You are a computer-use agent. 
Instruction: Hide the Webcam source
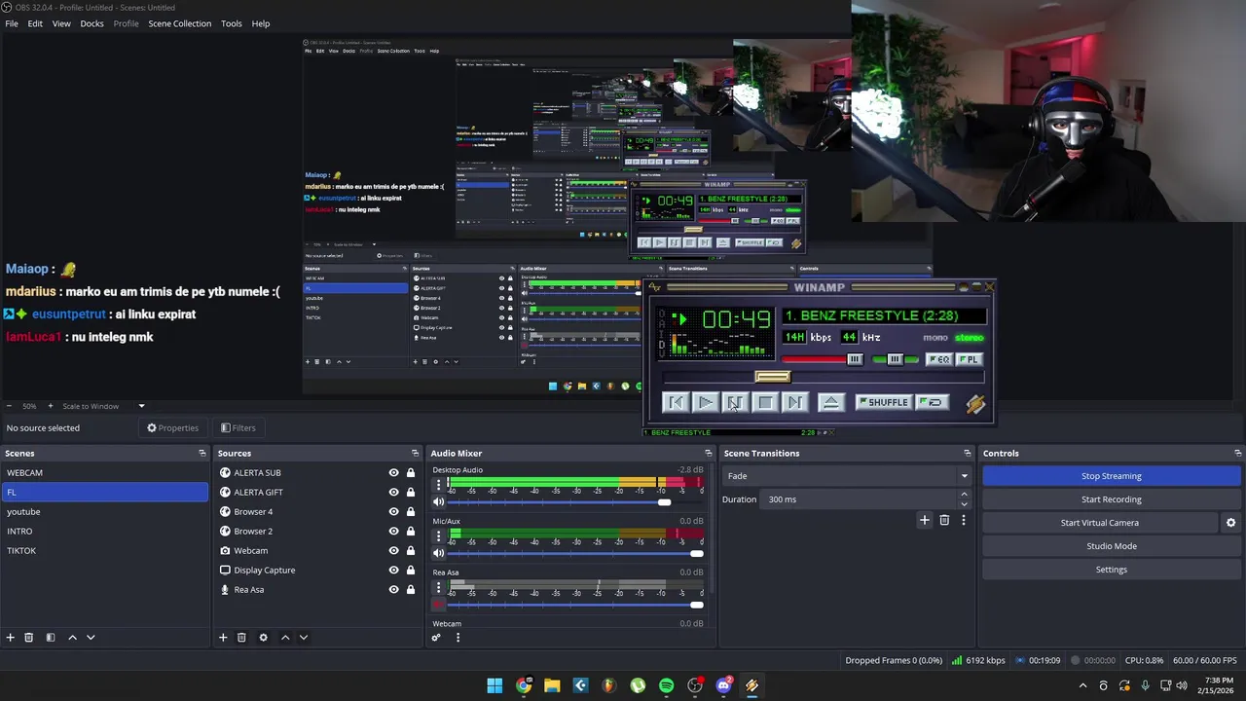click(393, 551)
